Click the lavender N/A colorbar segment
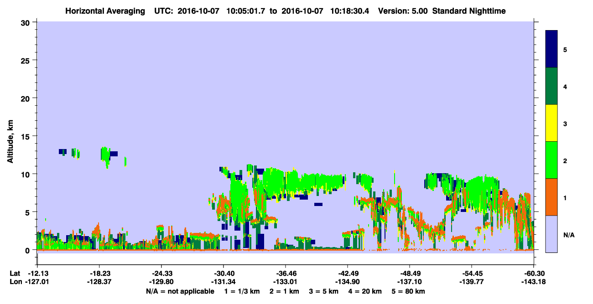 pos(551,234)
